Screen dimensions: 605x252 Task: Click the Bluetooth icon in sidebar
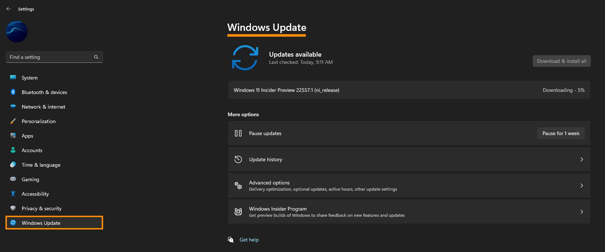click(13, 92)
